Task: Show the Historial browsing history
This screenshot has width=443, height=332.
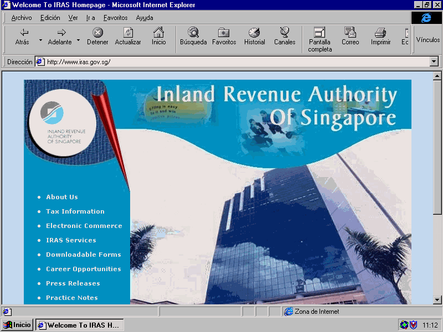Action: click(255, 37)
